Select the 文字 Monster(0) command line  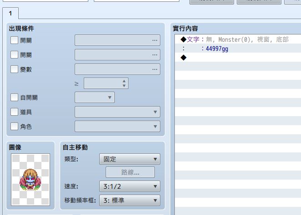click(x=238, y=39)
